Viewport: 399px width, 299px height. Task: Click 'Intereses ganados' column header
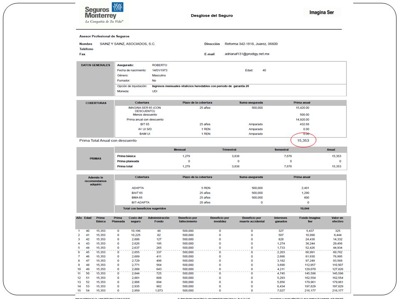(281, 220)
